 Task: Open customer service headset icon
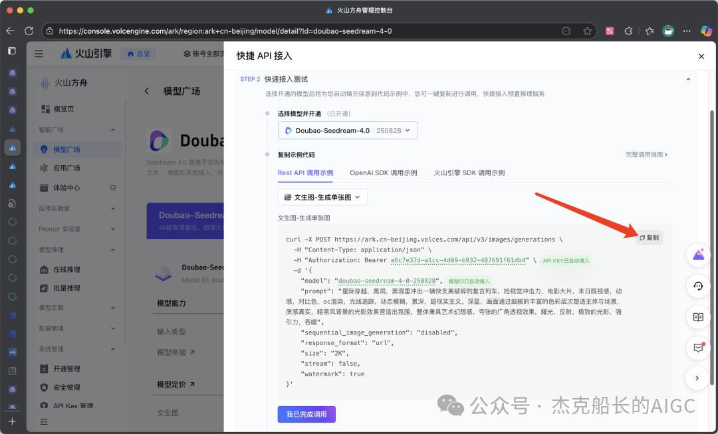[698, 286]
